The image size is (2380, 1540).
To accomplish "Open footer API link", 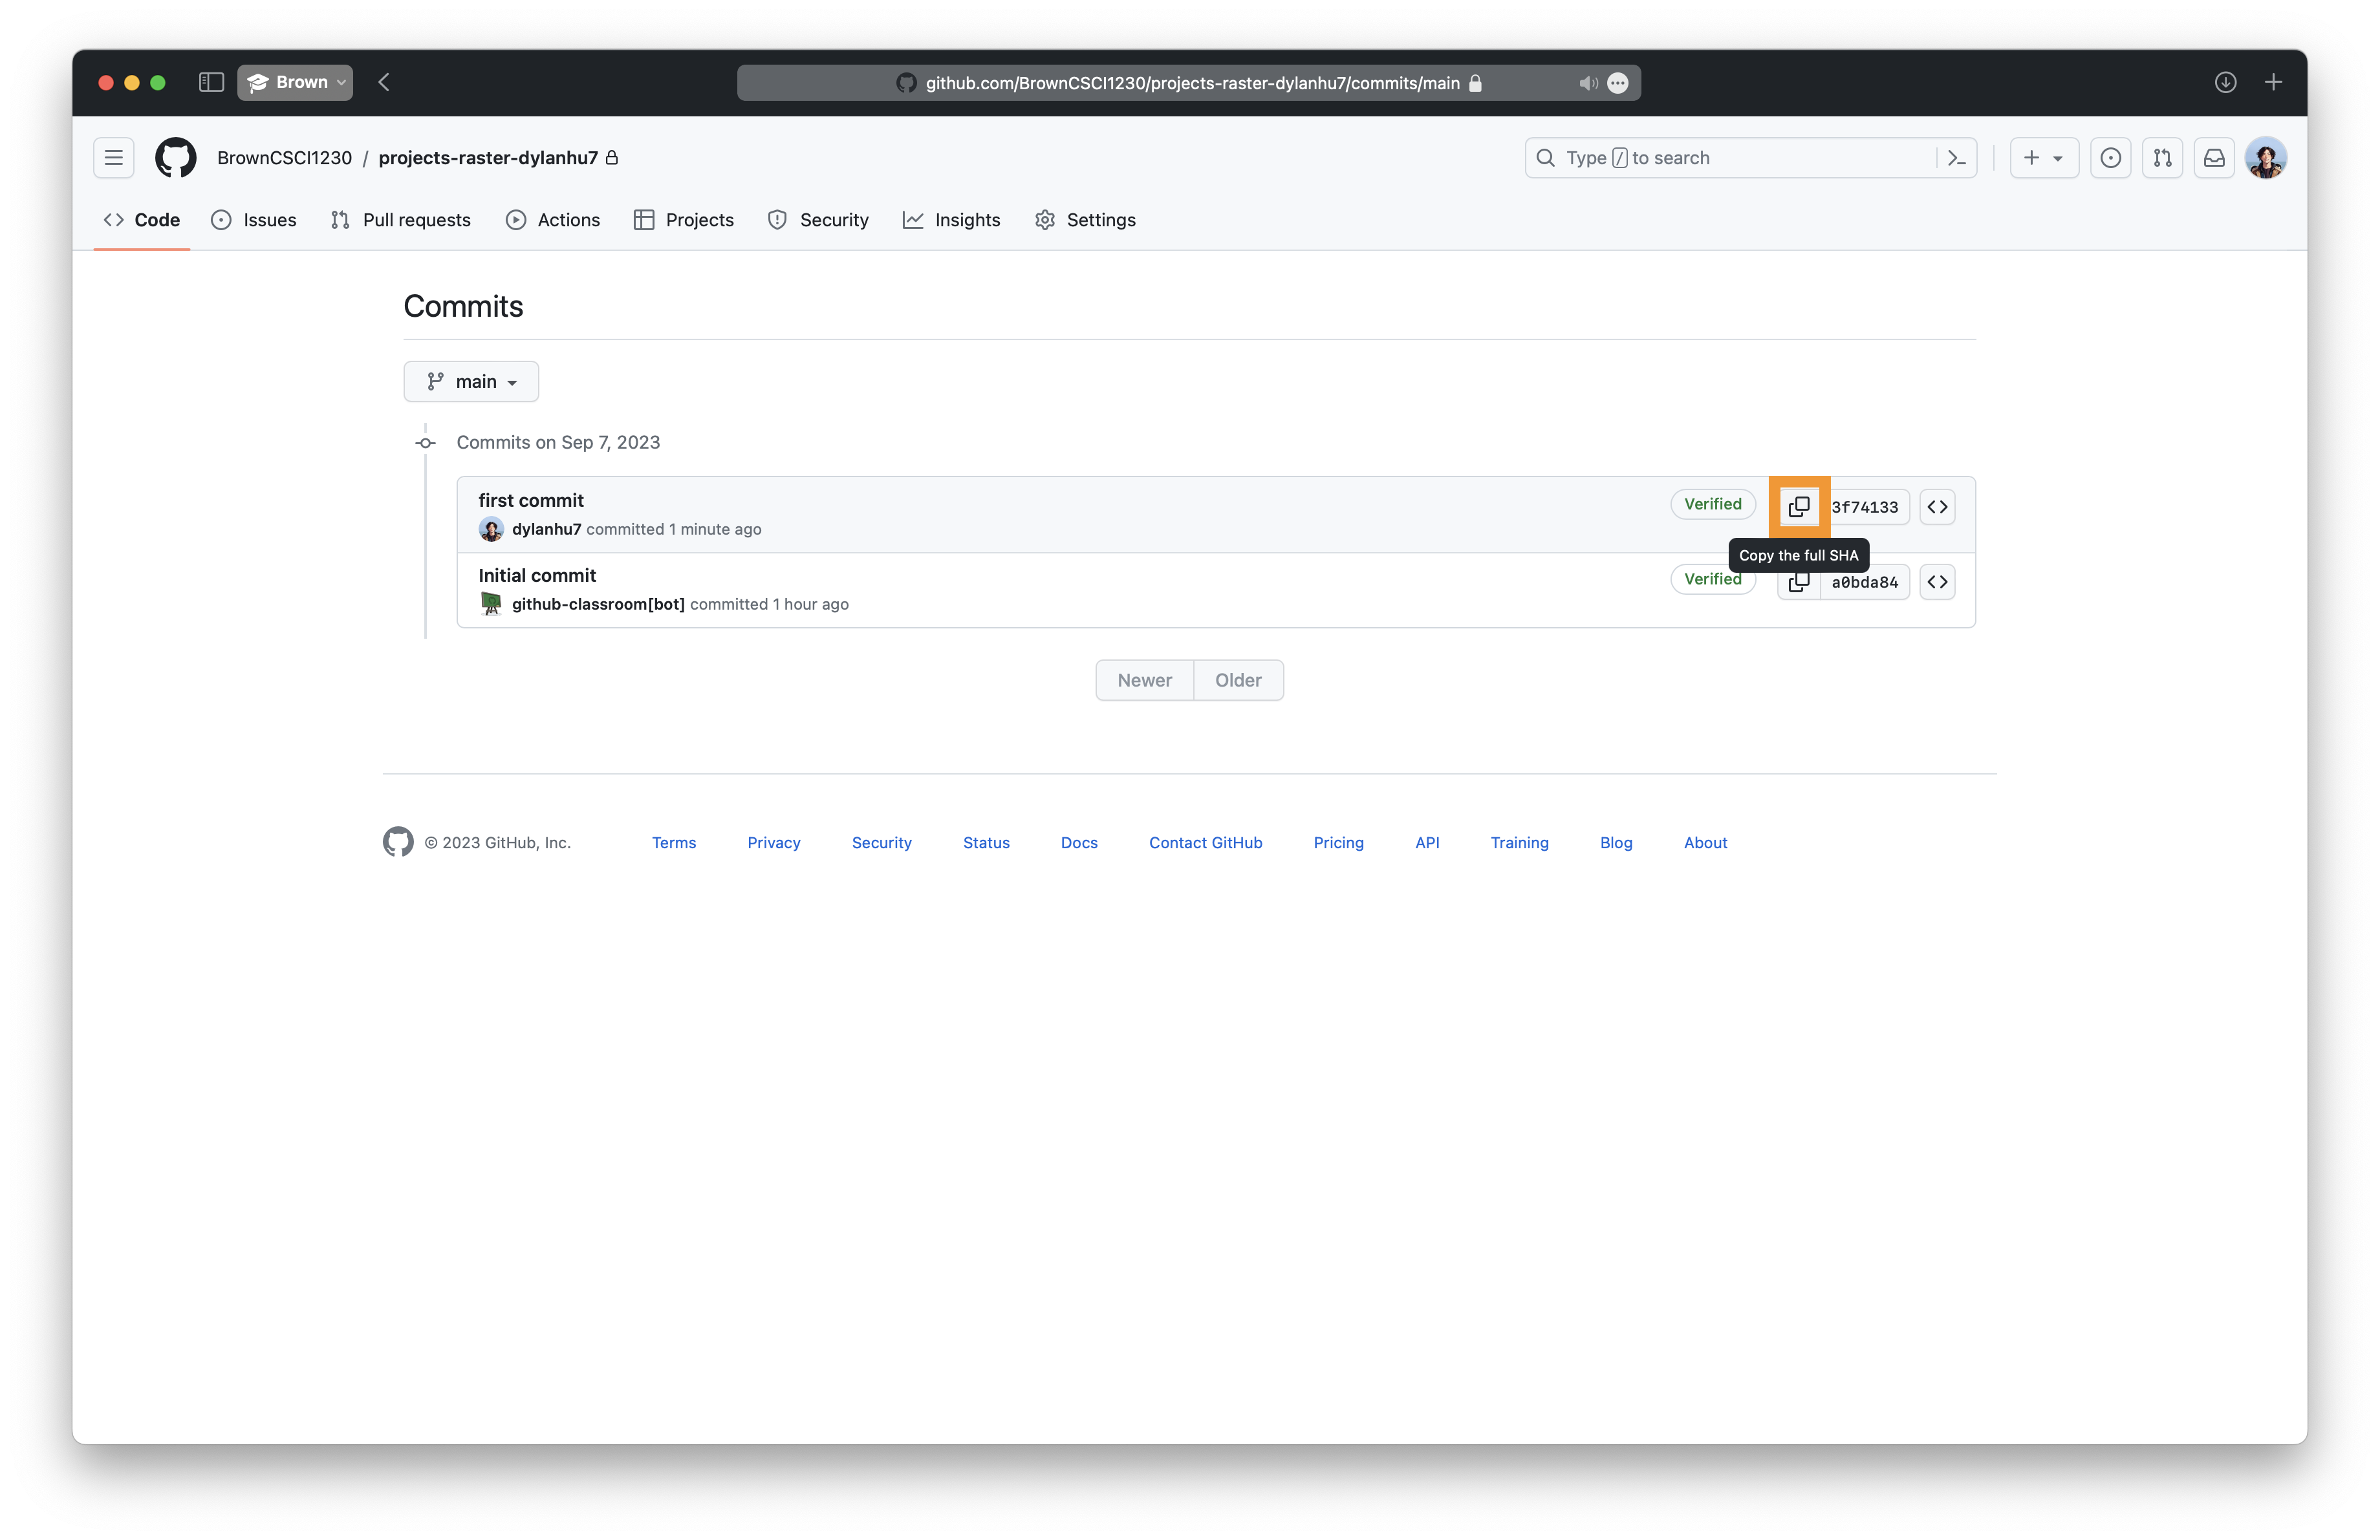I will [1427, 842].
